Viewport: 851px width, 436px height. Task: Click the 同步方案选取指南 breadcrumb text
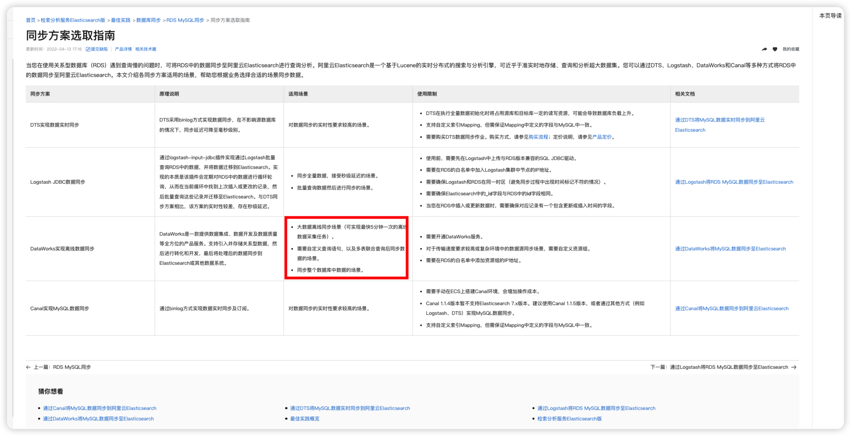tap(230, 20)
